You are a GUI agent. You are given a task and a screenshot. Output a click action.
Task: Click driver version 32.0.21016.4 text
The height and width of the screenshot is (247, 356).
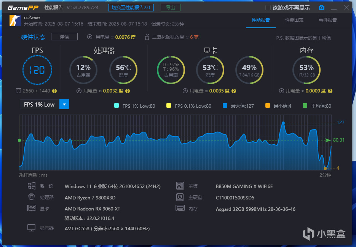[x=89, y=218]
